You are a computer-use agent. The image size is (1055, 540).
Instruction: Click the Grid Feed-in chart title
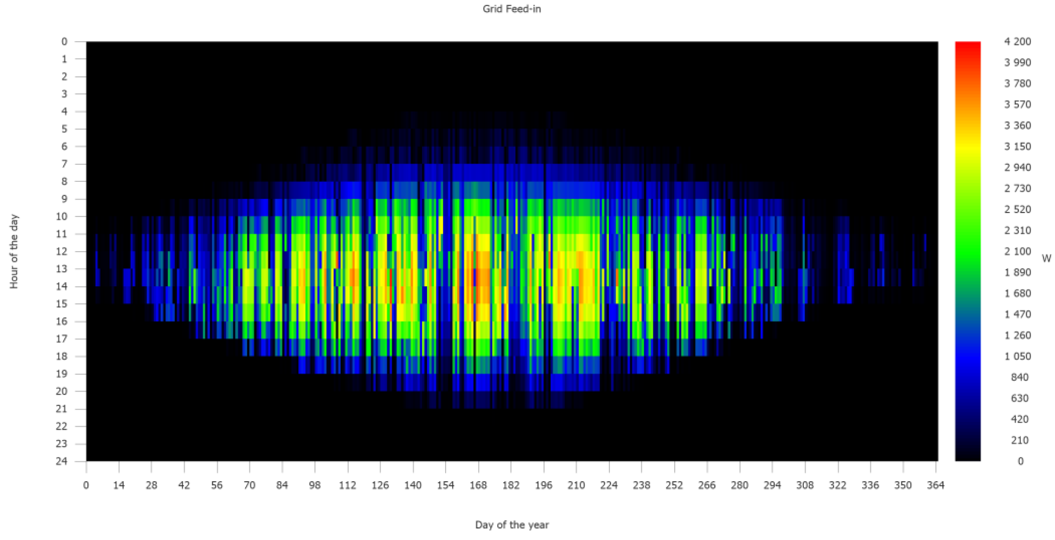coord(512,9)
